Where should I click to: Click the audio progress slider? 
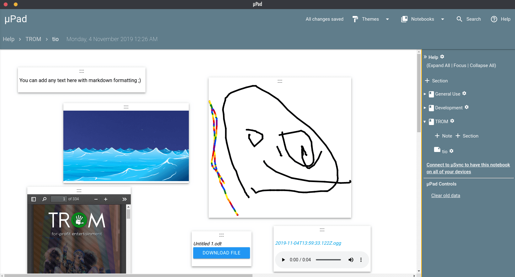pyautogui.click(x=328, y=260)
